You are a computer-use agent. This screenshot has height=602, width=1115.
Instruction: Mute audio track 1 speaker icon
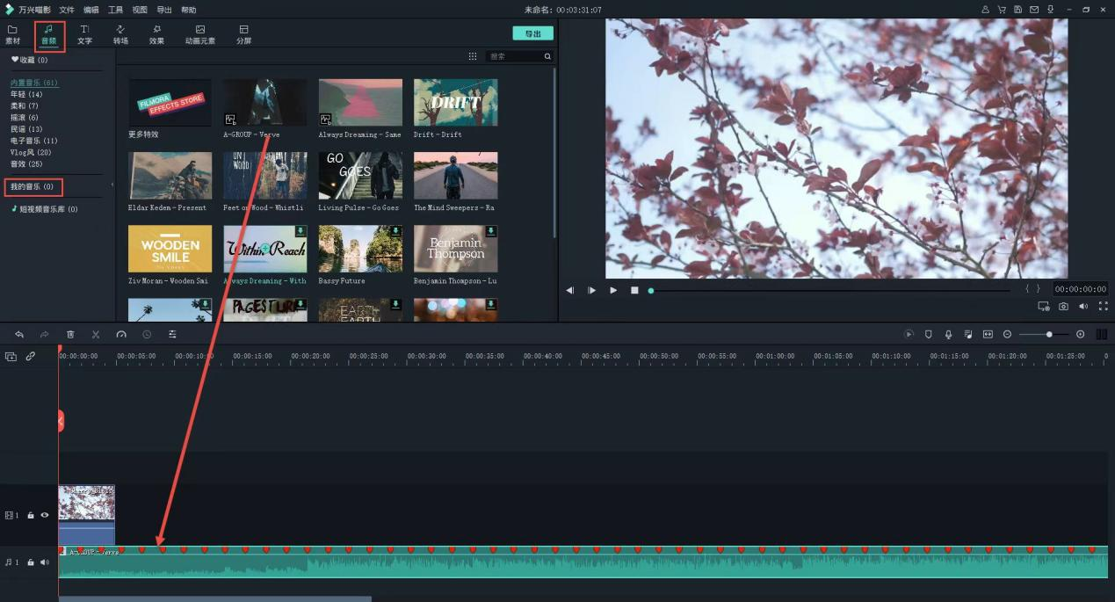[x=45, y=562]
